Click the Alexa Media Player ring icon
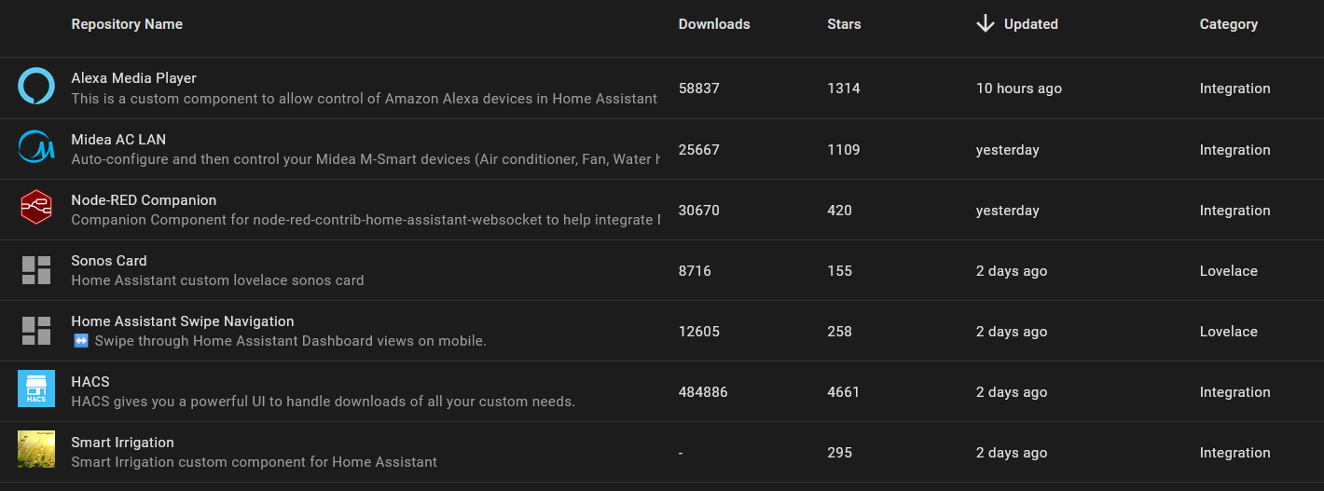Screen dimensions: 1324x491 pyautogui.click(x=36, y=86)
